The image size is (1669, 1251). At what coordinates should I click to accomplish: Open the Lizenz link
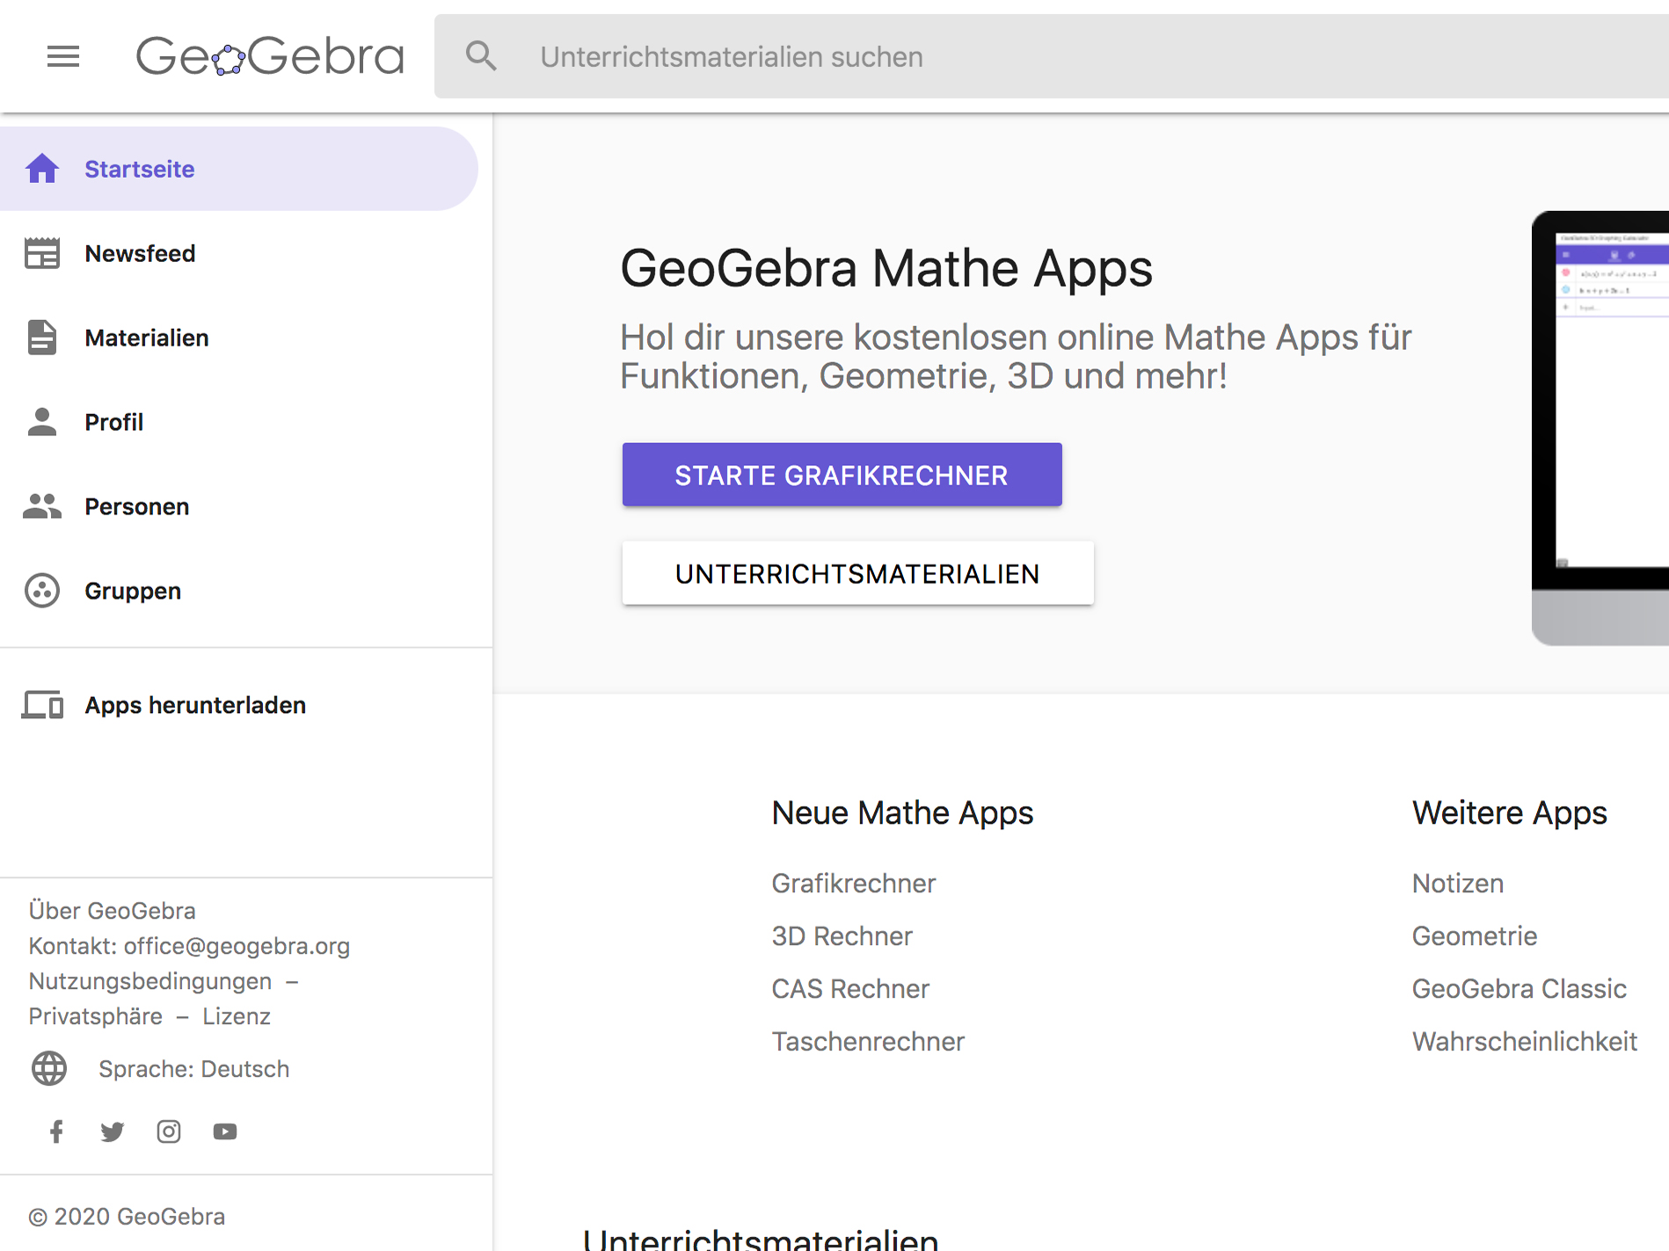tap(237, 1016)
